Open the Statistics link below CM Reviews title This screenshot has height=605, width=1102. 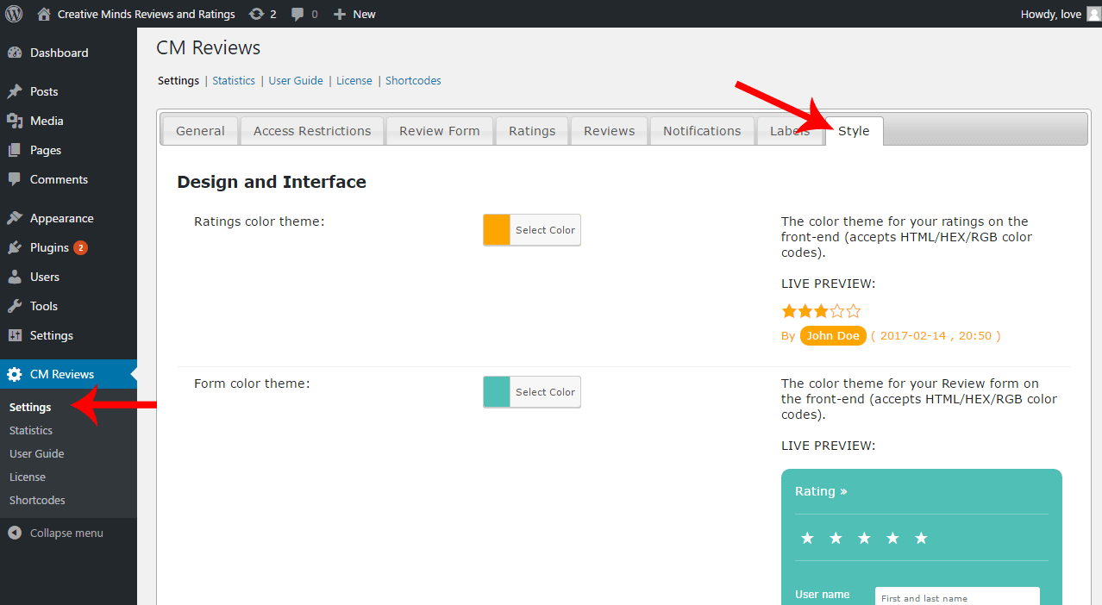pyautogui.click(x=234, y=80)
